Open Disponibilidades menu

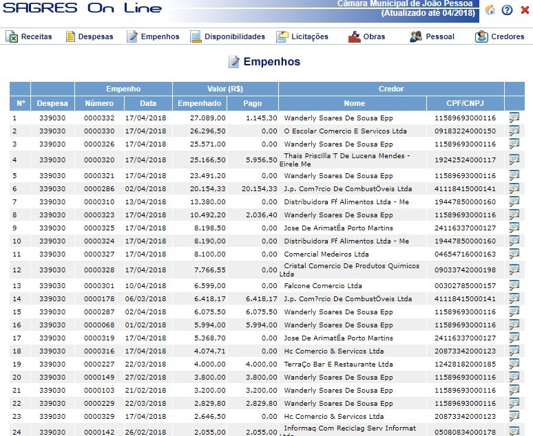pos(227,36)
